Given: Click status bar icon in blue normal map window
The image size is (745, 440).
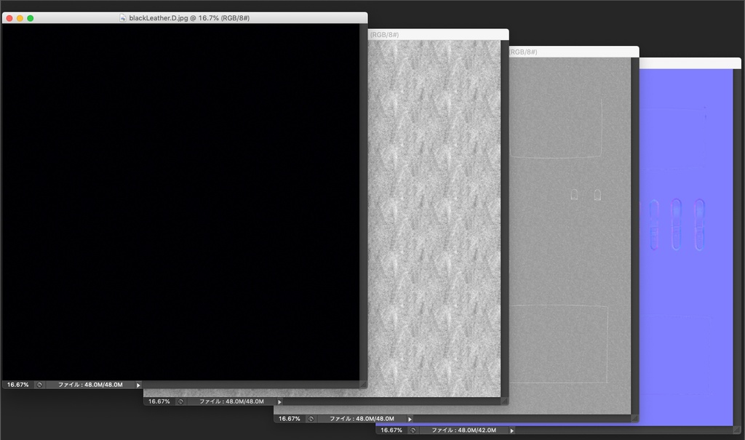Looking at the screenshot, I should point(413,430).
